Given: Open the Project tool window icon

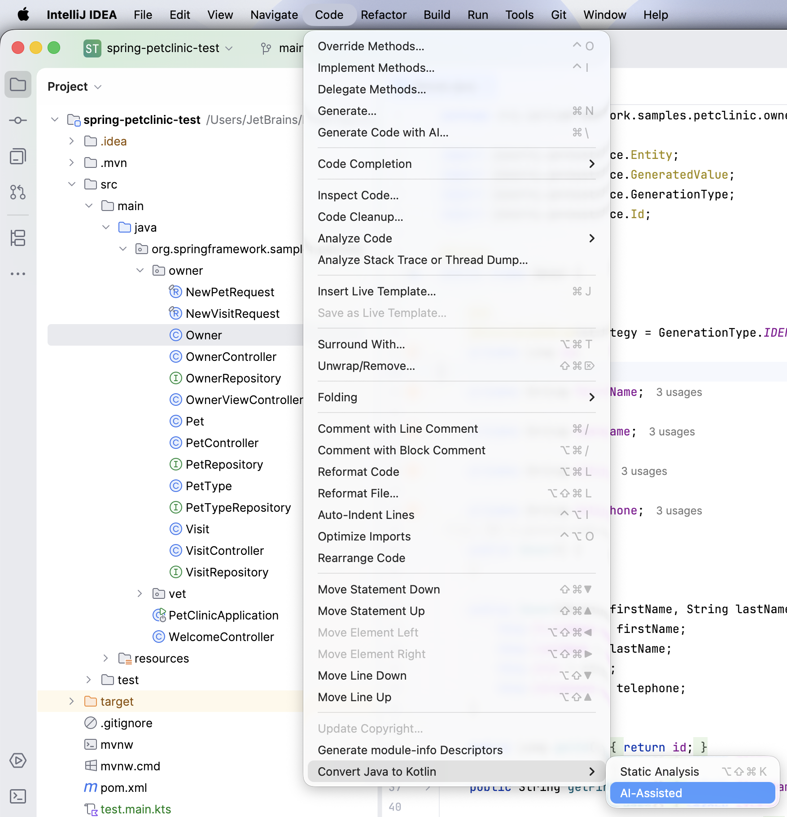Looking at the screenshot, I should tap(18, 84).
